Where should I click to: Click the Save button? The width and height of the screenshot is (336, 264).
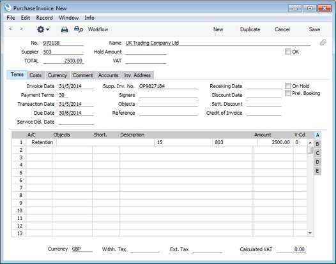click(314, 29)
